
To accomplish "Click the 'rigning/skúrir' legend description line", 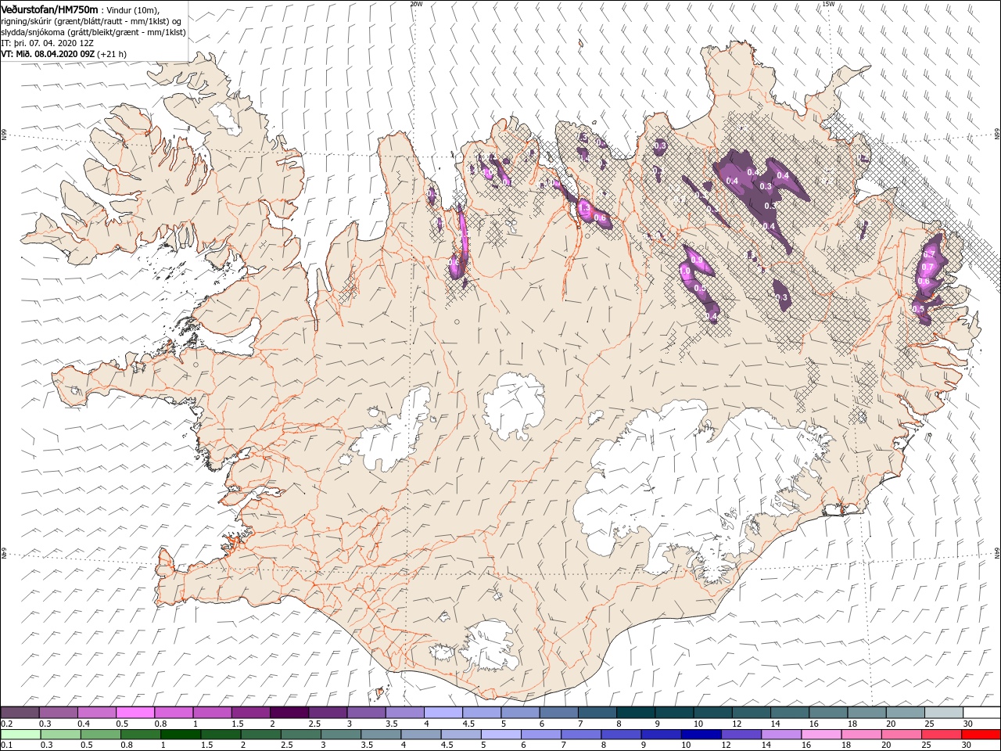I will pyautogui.click(x=90, y=21).
